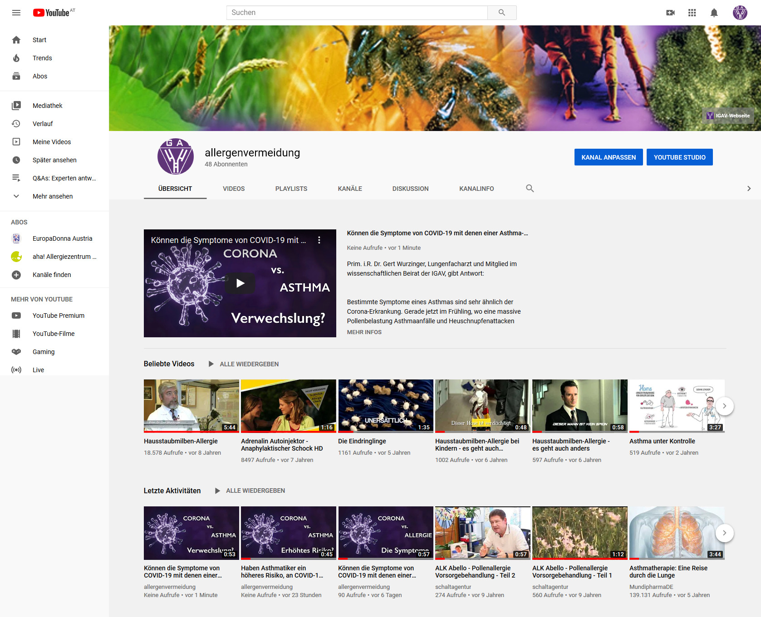Click the search magnifier button

click(502, 13)
